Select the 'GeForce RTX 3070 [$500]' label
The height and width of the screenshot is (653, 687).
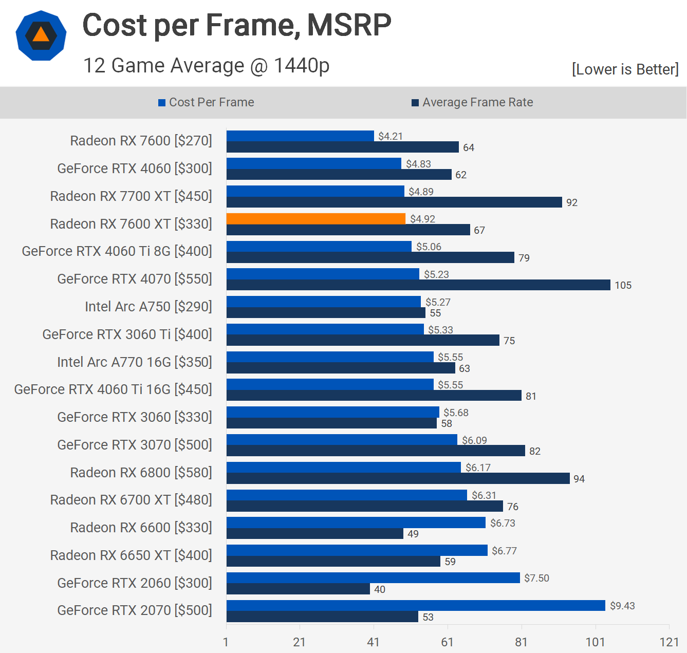point(135,445)
